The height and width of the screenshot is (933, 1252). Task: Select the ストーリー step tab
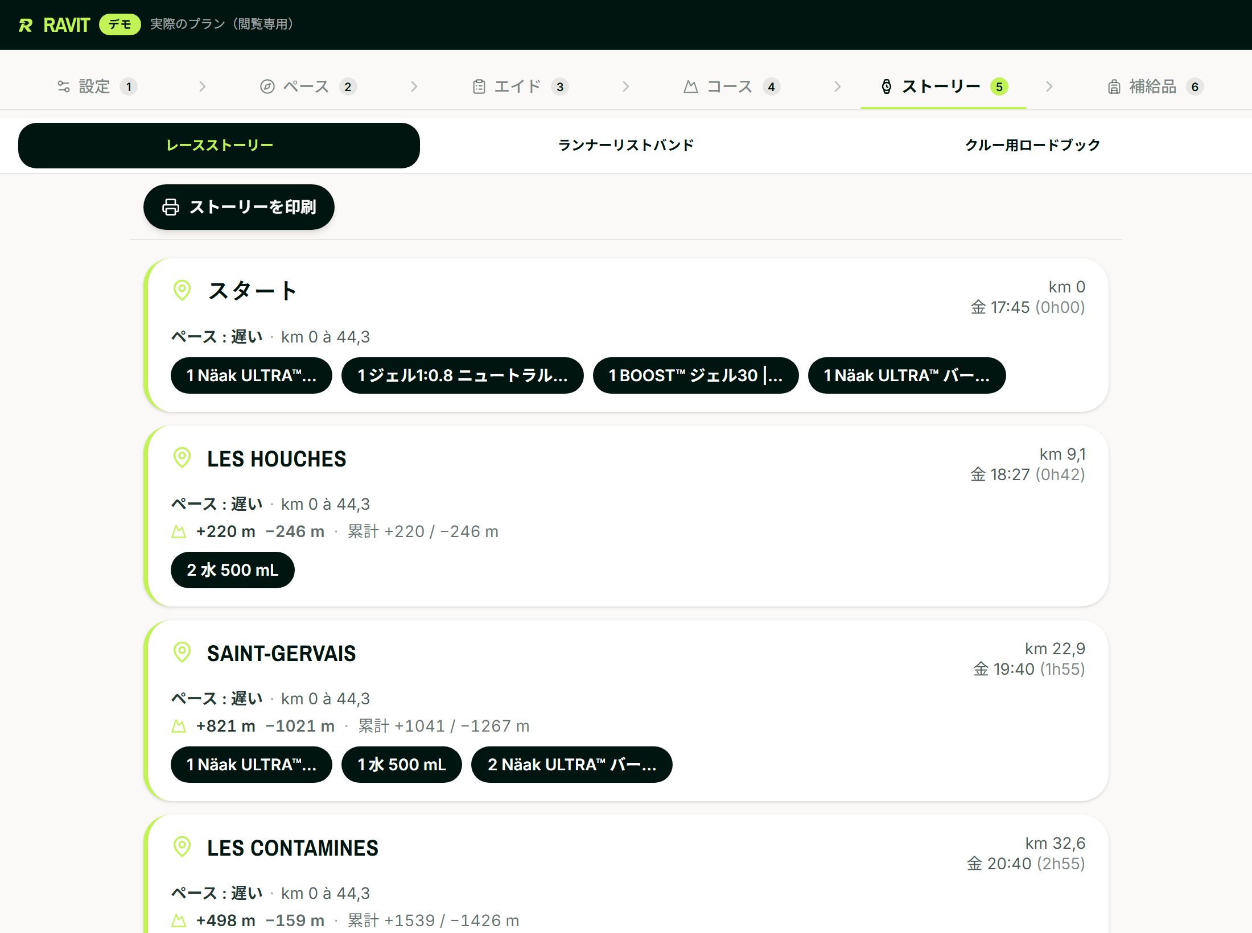(944, 86)
